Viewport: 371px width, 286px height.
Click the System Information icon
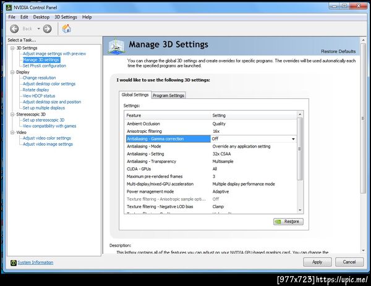click(13, 263)
